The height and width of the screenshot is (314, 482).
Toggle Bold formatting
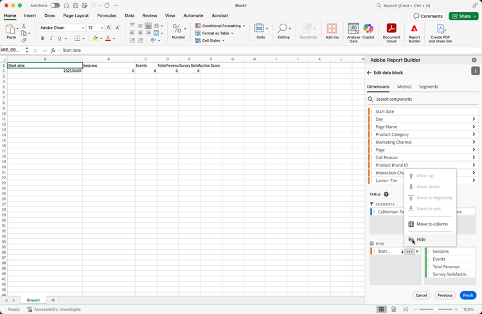(42, 39)
